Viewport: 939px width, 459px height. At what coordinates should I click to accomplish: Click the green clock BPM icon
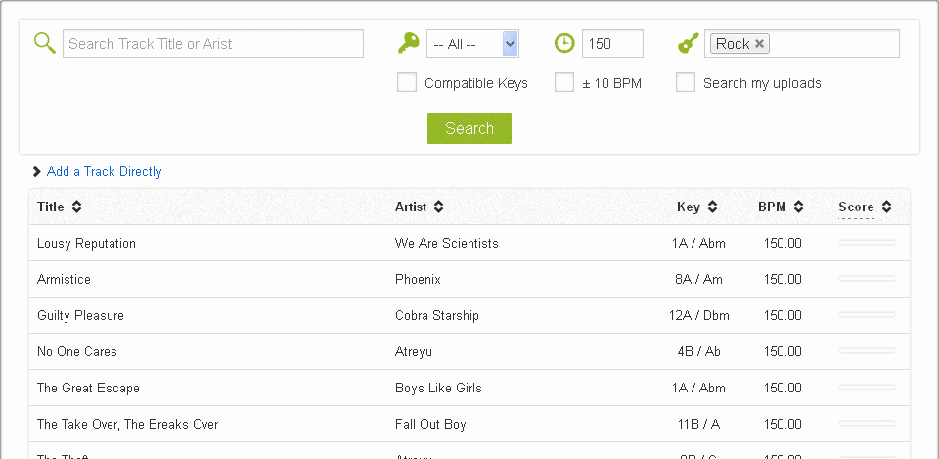564,43
